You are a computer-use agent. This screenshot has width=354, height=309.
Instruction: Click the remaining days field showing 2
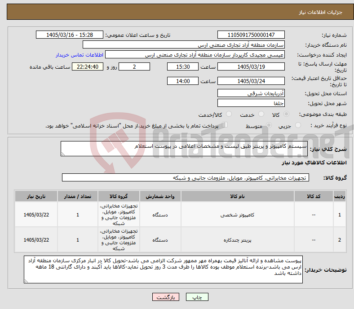134,66
